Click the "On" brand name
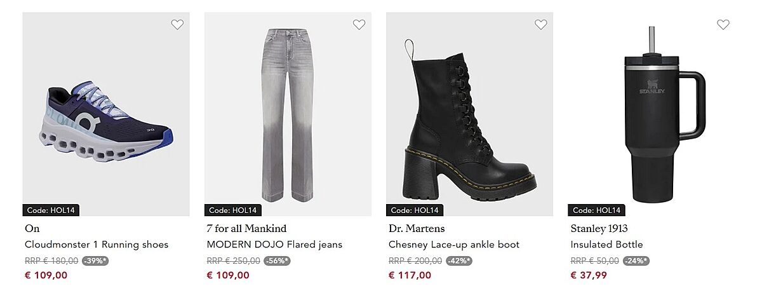This screenshot has width=762, height=307. [x=32, y=229]
